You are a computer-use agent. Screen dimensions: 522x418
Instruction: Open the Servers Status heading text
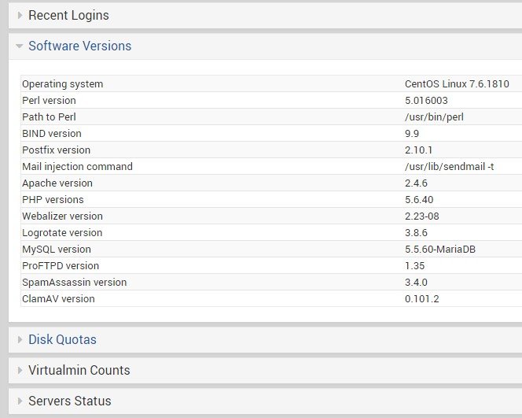click(x=69, y=401)
